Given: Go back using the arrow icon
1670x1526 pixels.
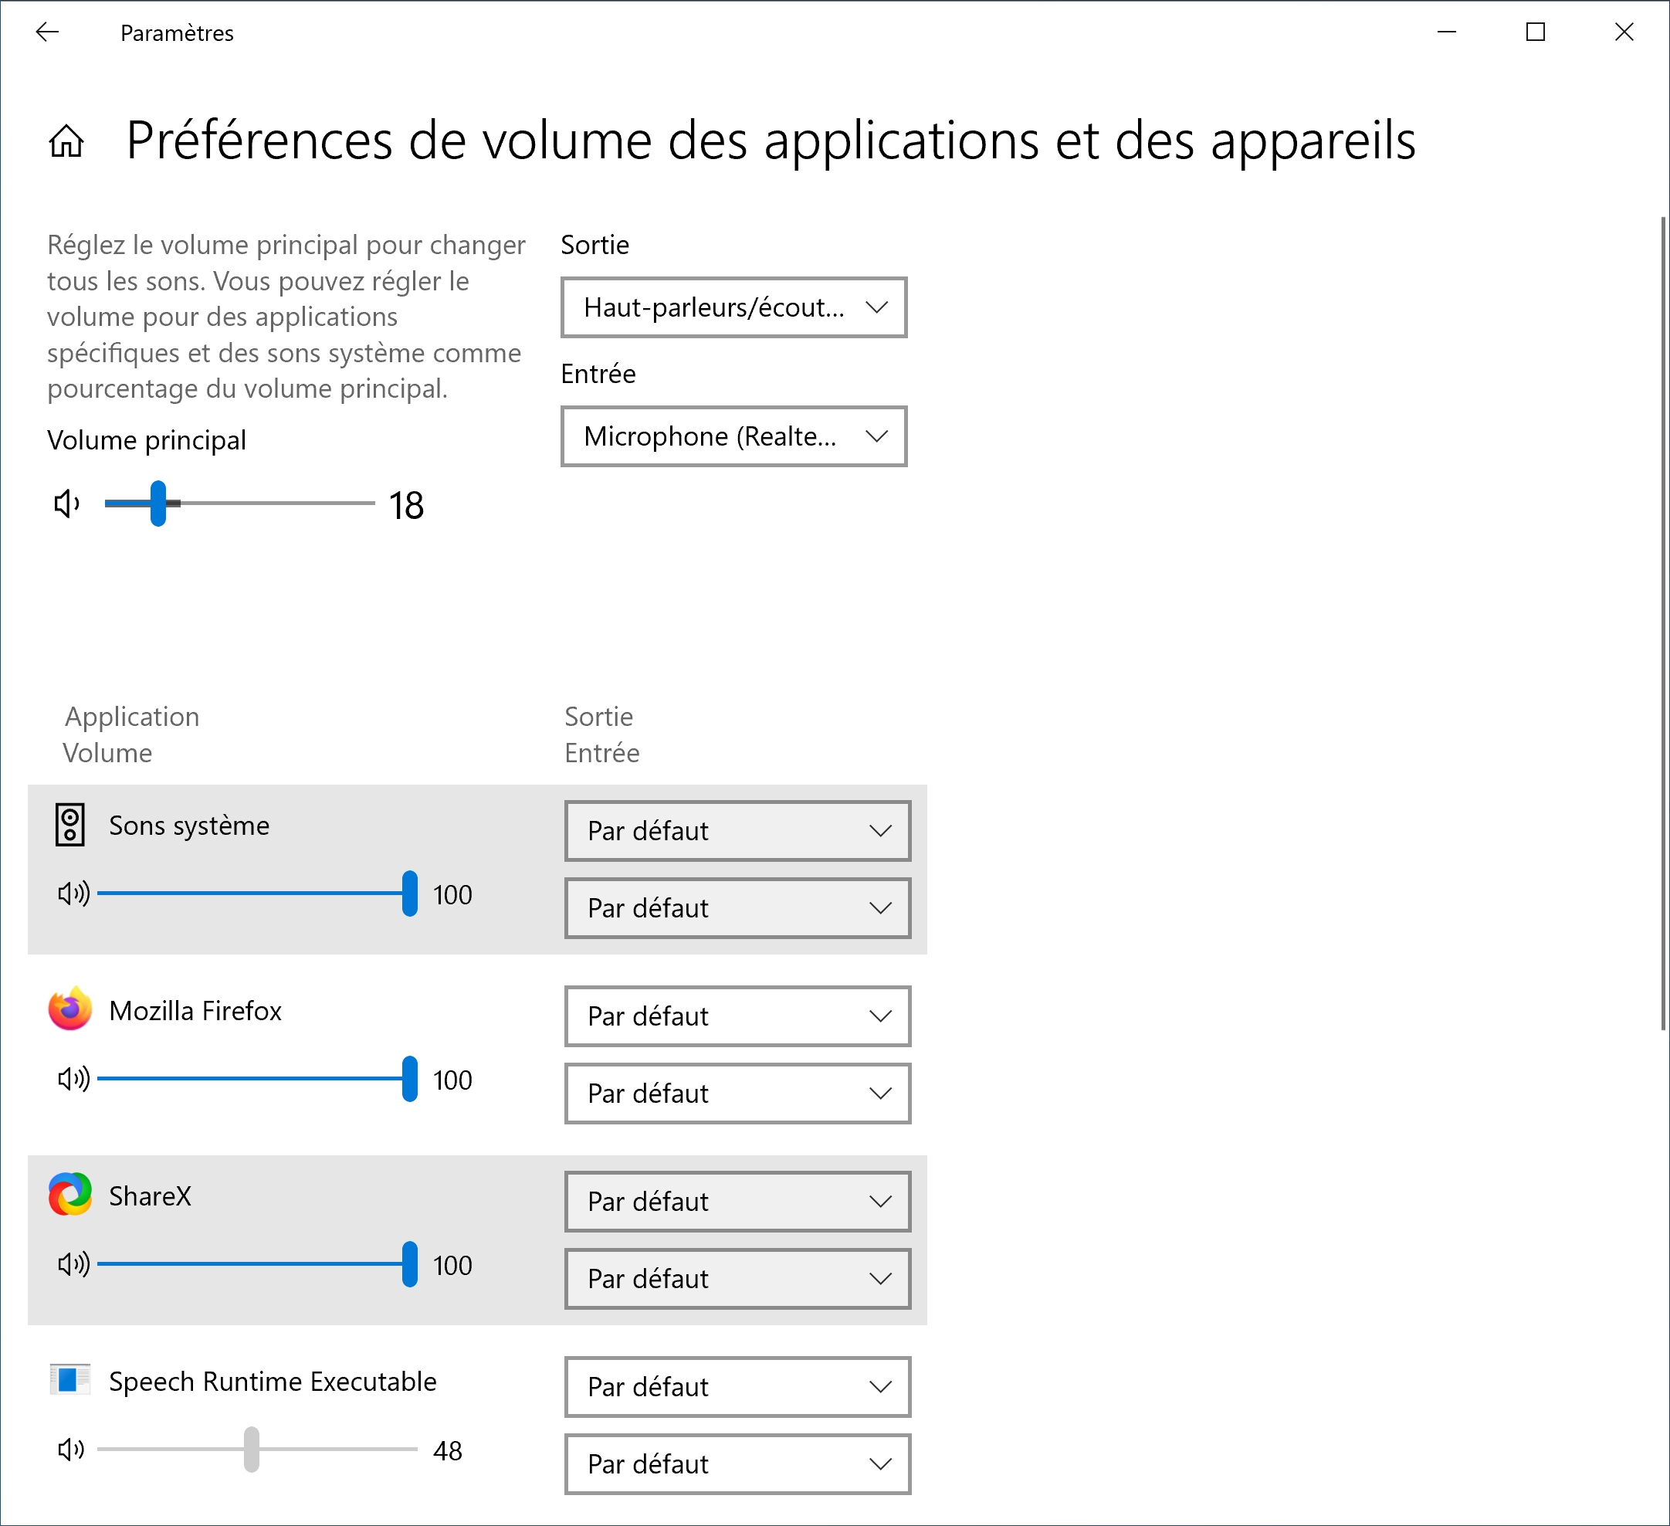Looking at the screenshot, I should (x=47, y=32).
